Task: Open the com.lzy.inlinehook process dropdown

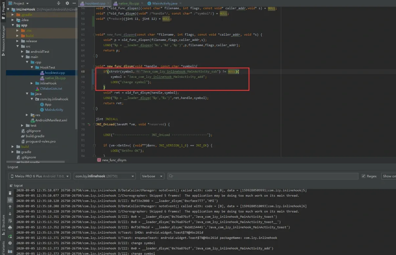Action: point(104,176)
